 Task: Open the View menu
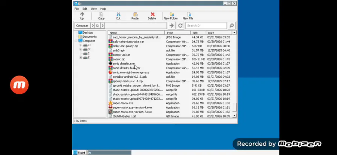94,9
